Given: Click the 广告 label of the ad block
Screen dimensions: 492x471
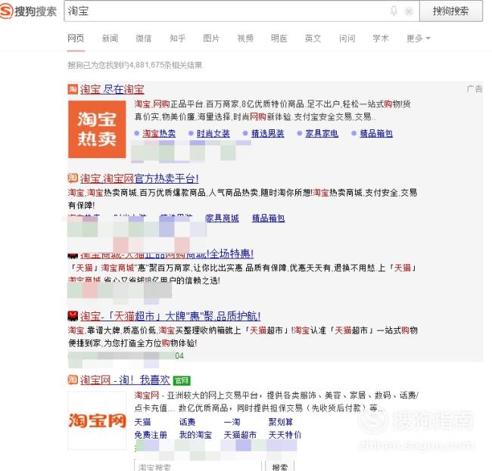Looking at the screenshot, I should click(475, 89).
